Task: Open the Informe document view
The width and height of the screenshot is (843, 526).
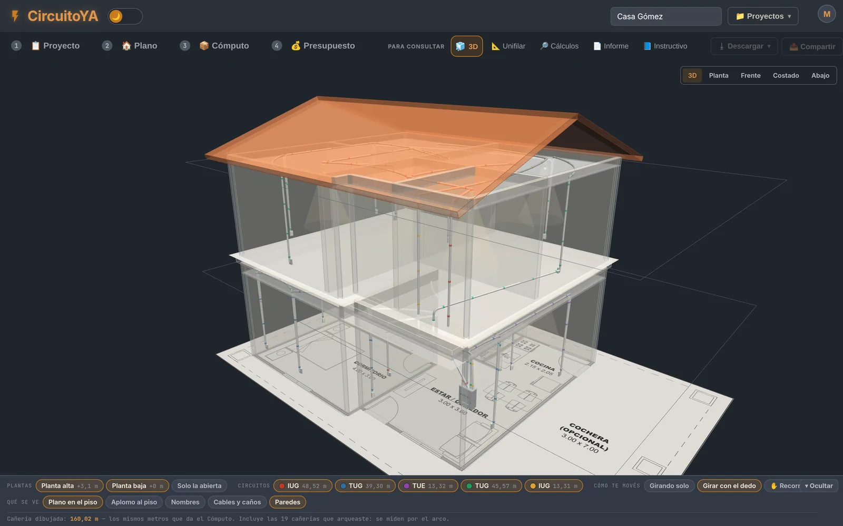Action: pyautogui.click(x=611, y=46)
